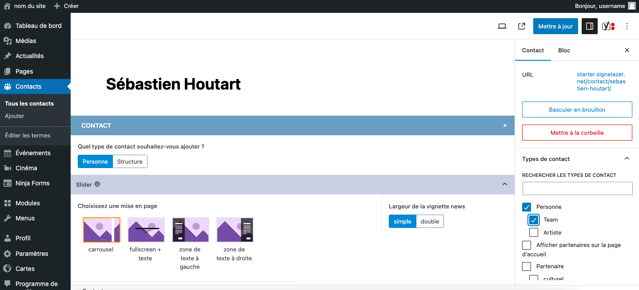The height and width of the screenshot is (290, 639).
Task: Check the Artiste checkbox
Action: (534, 232)
